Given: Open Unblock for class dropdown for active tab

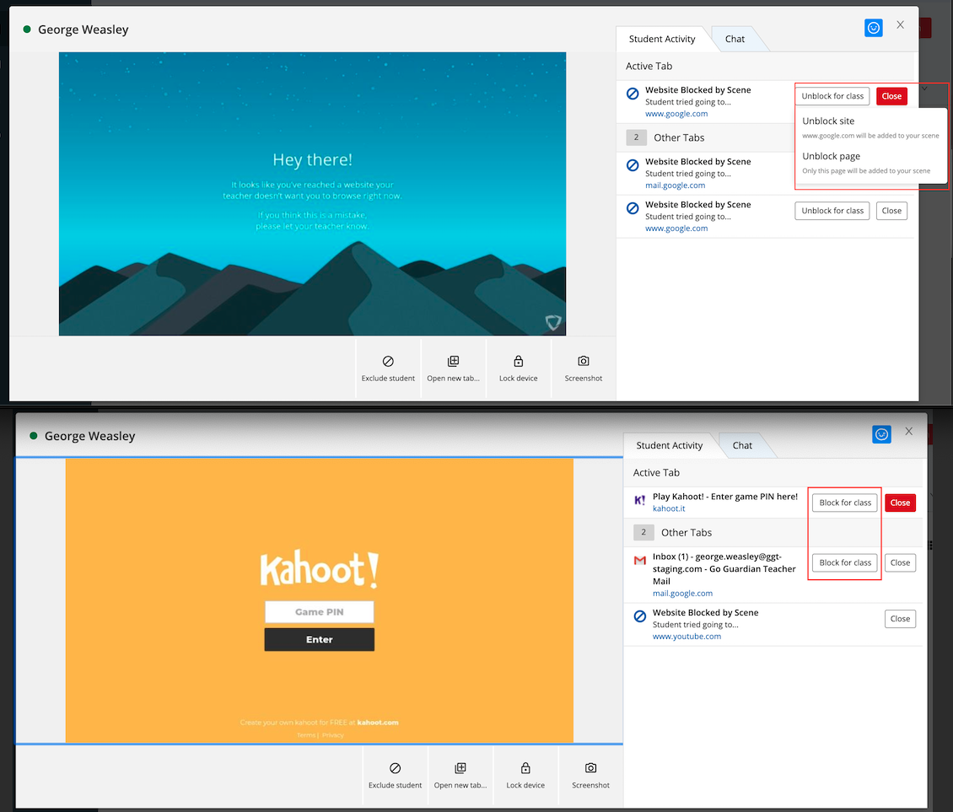Looking at the screenshot, I should 832,96.
